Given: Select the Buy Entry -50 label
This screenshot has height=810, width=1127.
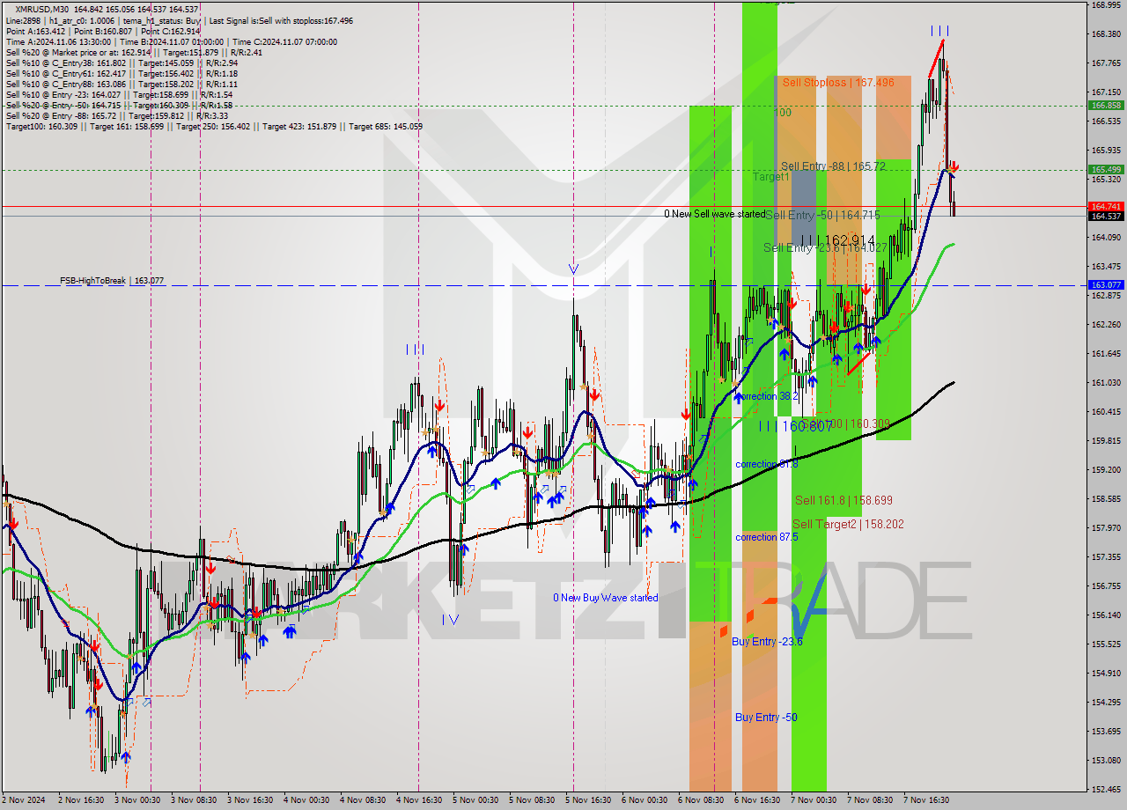Looking at the screenshot, I should [766, 718].
